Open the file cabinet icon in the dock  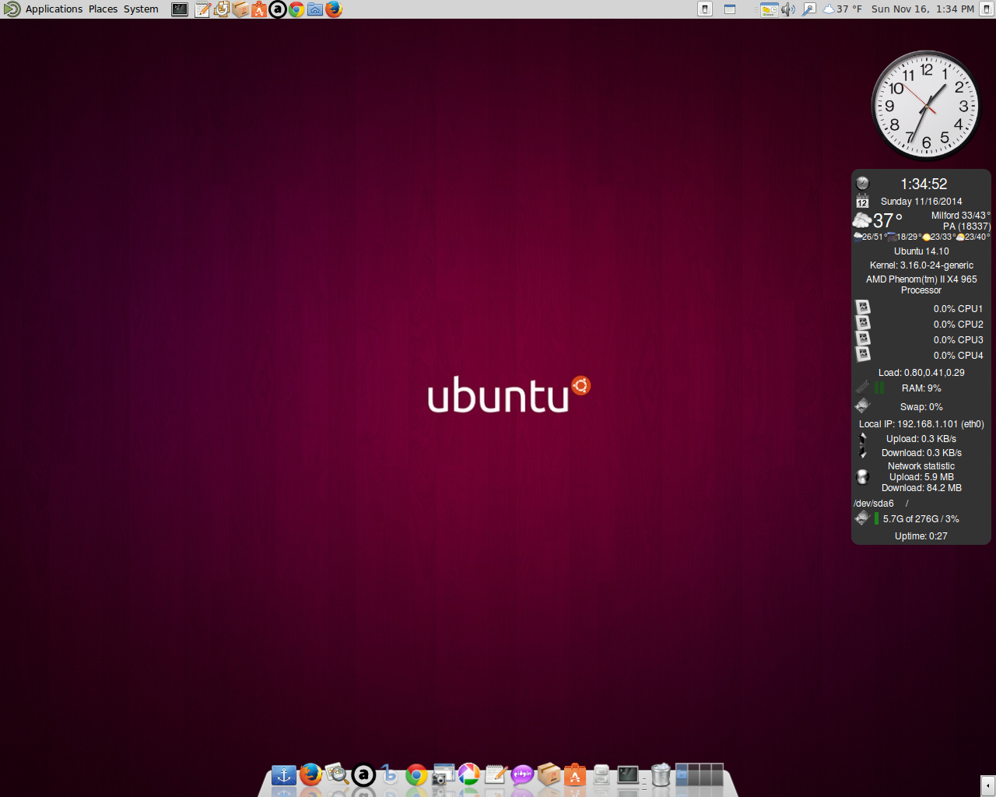(601, 775)
